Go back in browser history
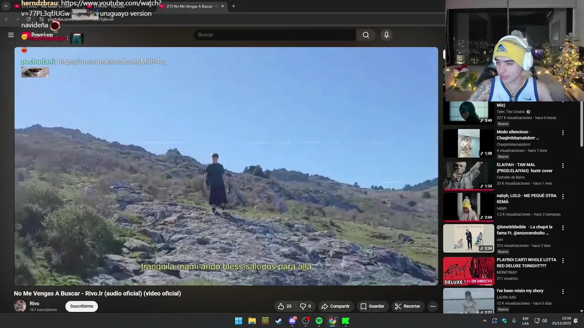The width and height of the screenshot is (584, 328). [6, 19]
